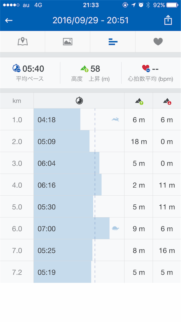Tap the turtle slowest-split icon

pos(115,228)
